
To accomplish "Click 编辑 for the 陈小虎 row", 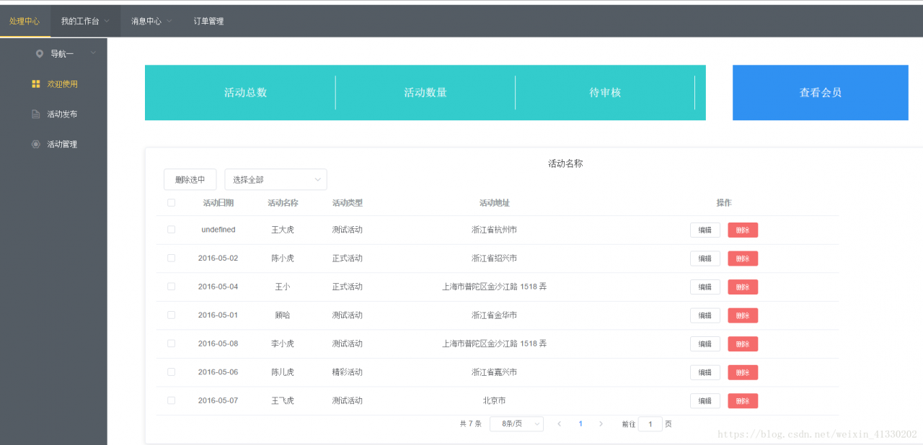I will click(705, 259).
